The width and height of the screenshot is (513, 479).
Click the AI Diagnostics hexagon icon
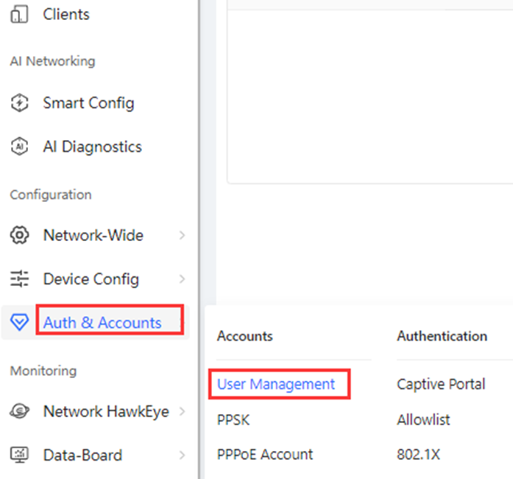tap(20, 147)
